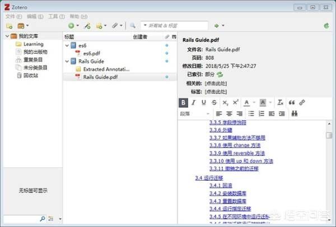Click the Find and Replace binoculars icon
336x227 pixels.
(x=295, y=114)
